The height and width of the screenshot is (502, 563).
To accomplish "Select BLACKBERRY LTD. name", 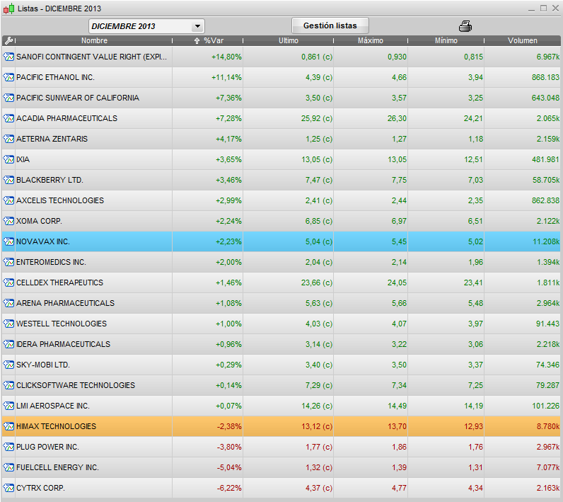I will pyautogui.click(x=50, y=180).
